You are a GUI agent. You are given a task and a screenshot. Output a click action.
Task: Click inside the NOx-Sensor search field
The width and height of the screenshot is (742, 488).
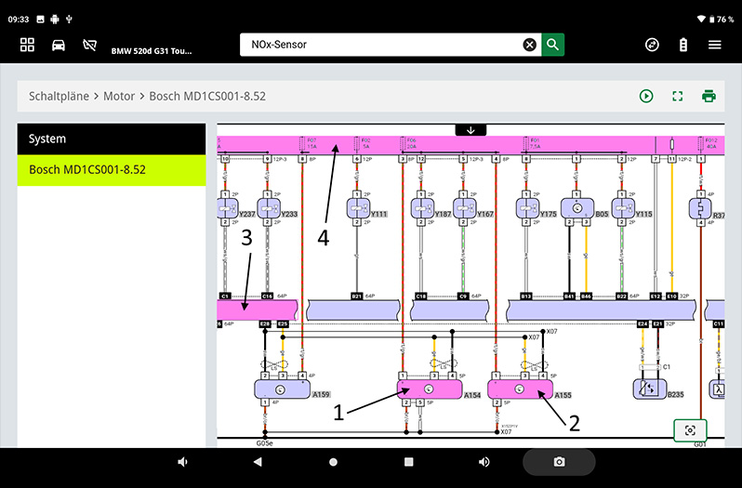tap(381, 45)
